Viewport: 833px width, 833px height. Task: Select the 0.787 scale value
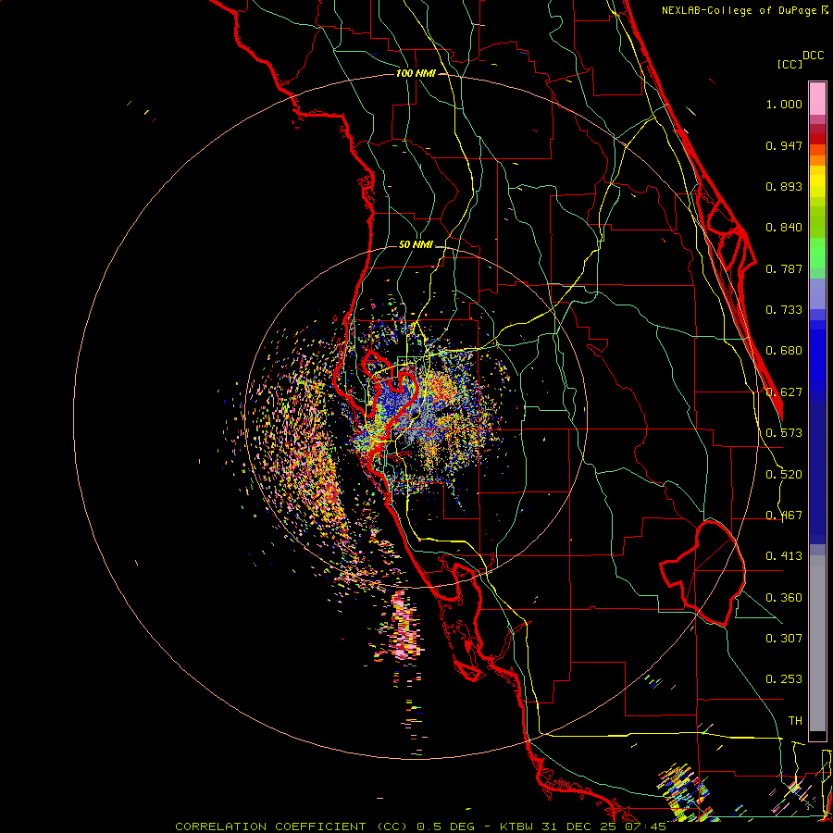pos(784,268)
